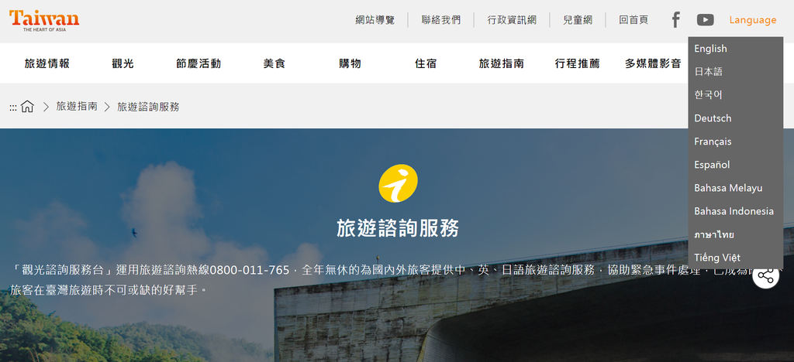This screenshot has width=794, height=362.
Task: Open the 觀光 main menu
Action: [123, 63]
